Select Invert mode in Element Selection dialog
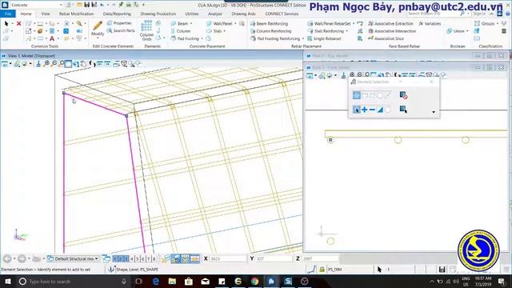This screenshot has height=288, width=512. click(380, 110)
